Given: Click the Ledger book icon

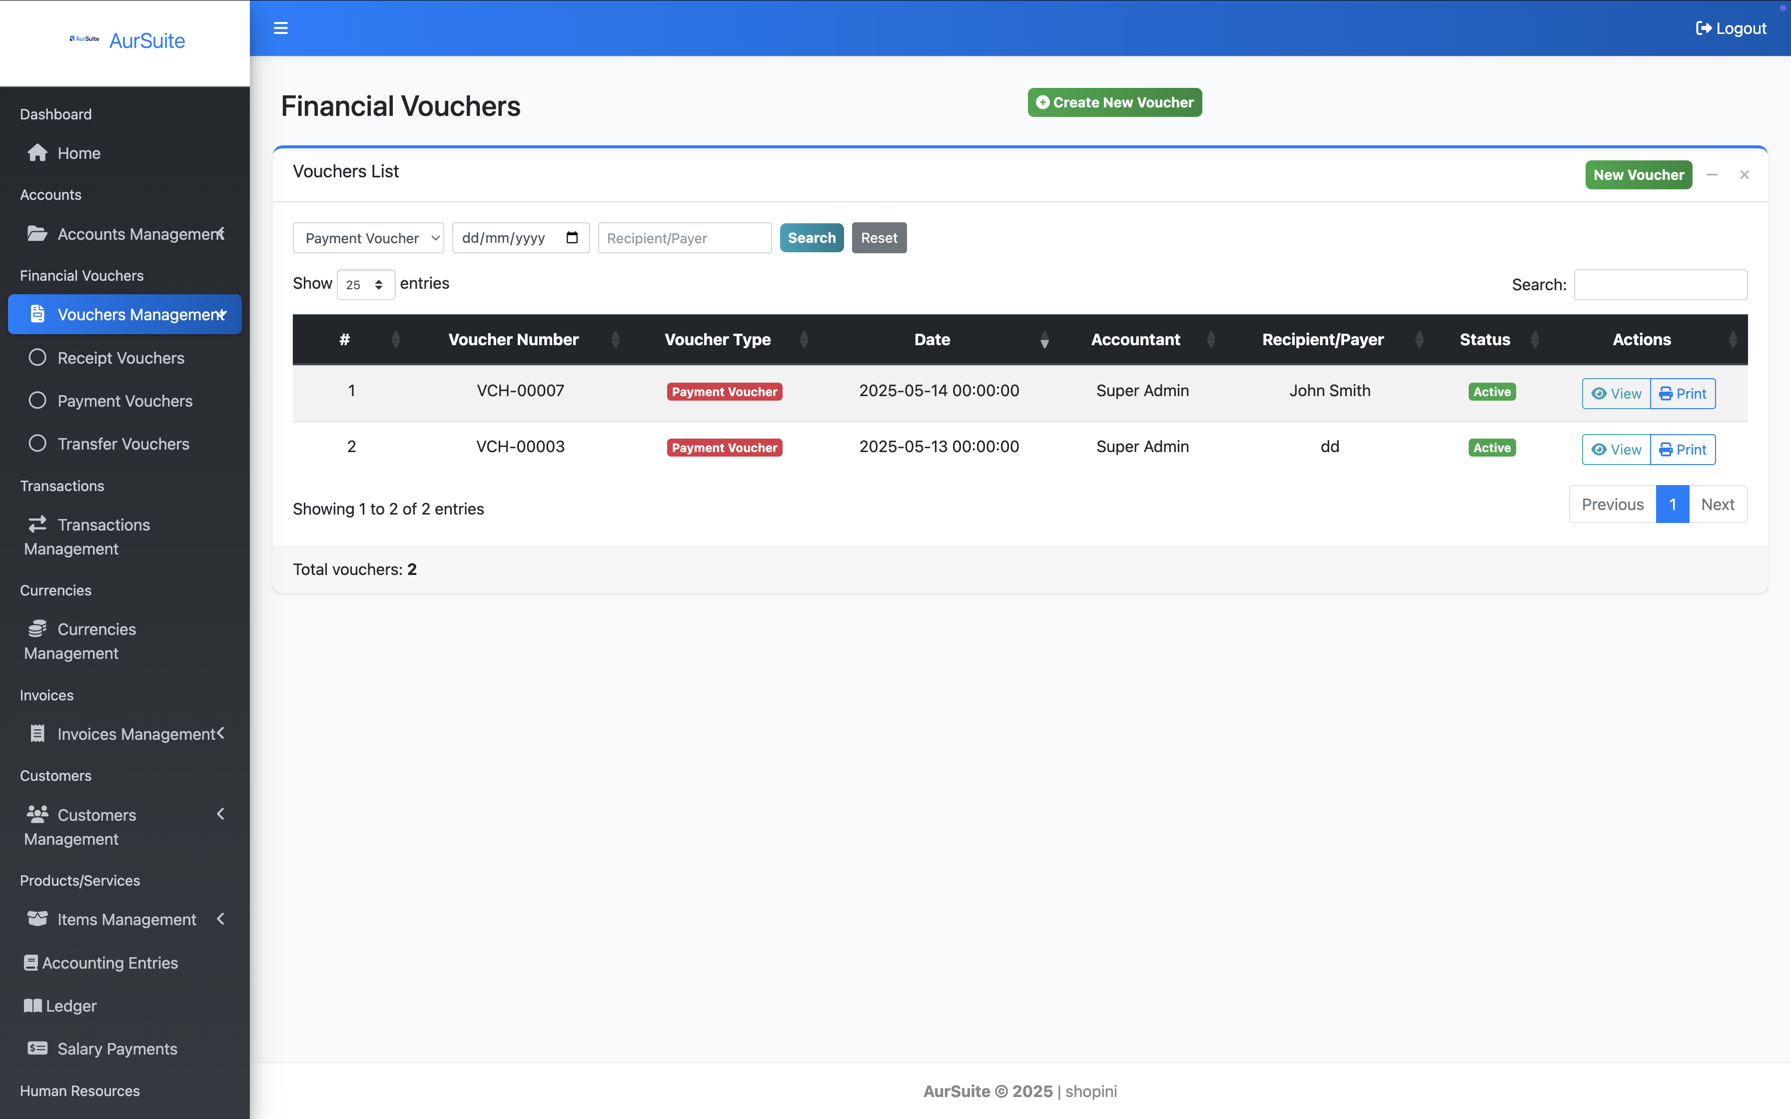Looking at the screenshot, I should pos(32,1006).
